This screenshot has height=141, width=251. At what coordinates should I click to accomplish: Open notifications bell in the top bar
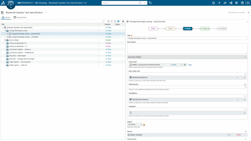point(213,3)
